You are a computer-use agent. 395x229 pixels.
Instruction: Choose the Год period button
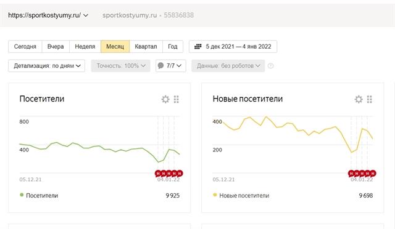click(x=173, y=47)
